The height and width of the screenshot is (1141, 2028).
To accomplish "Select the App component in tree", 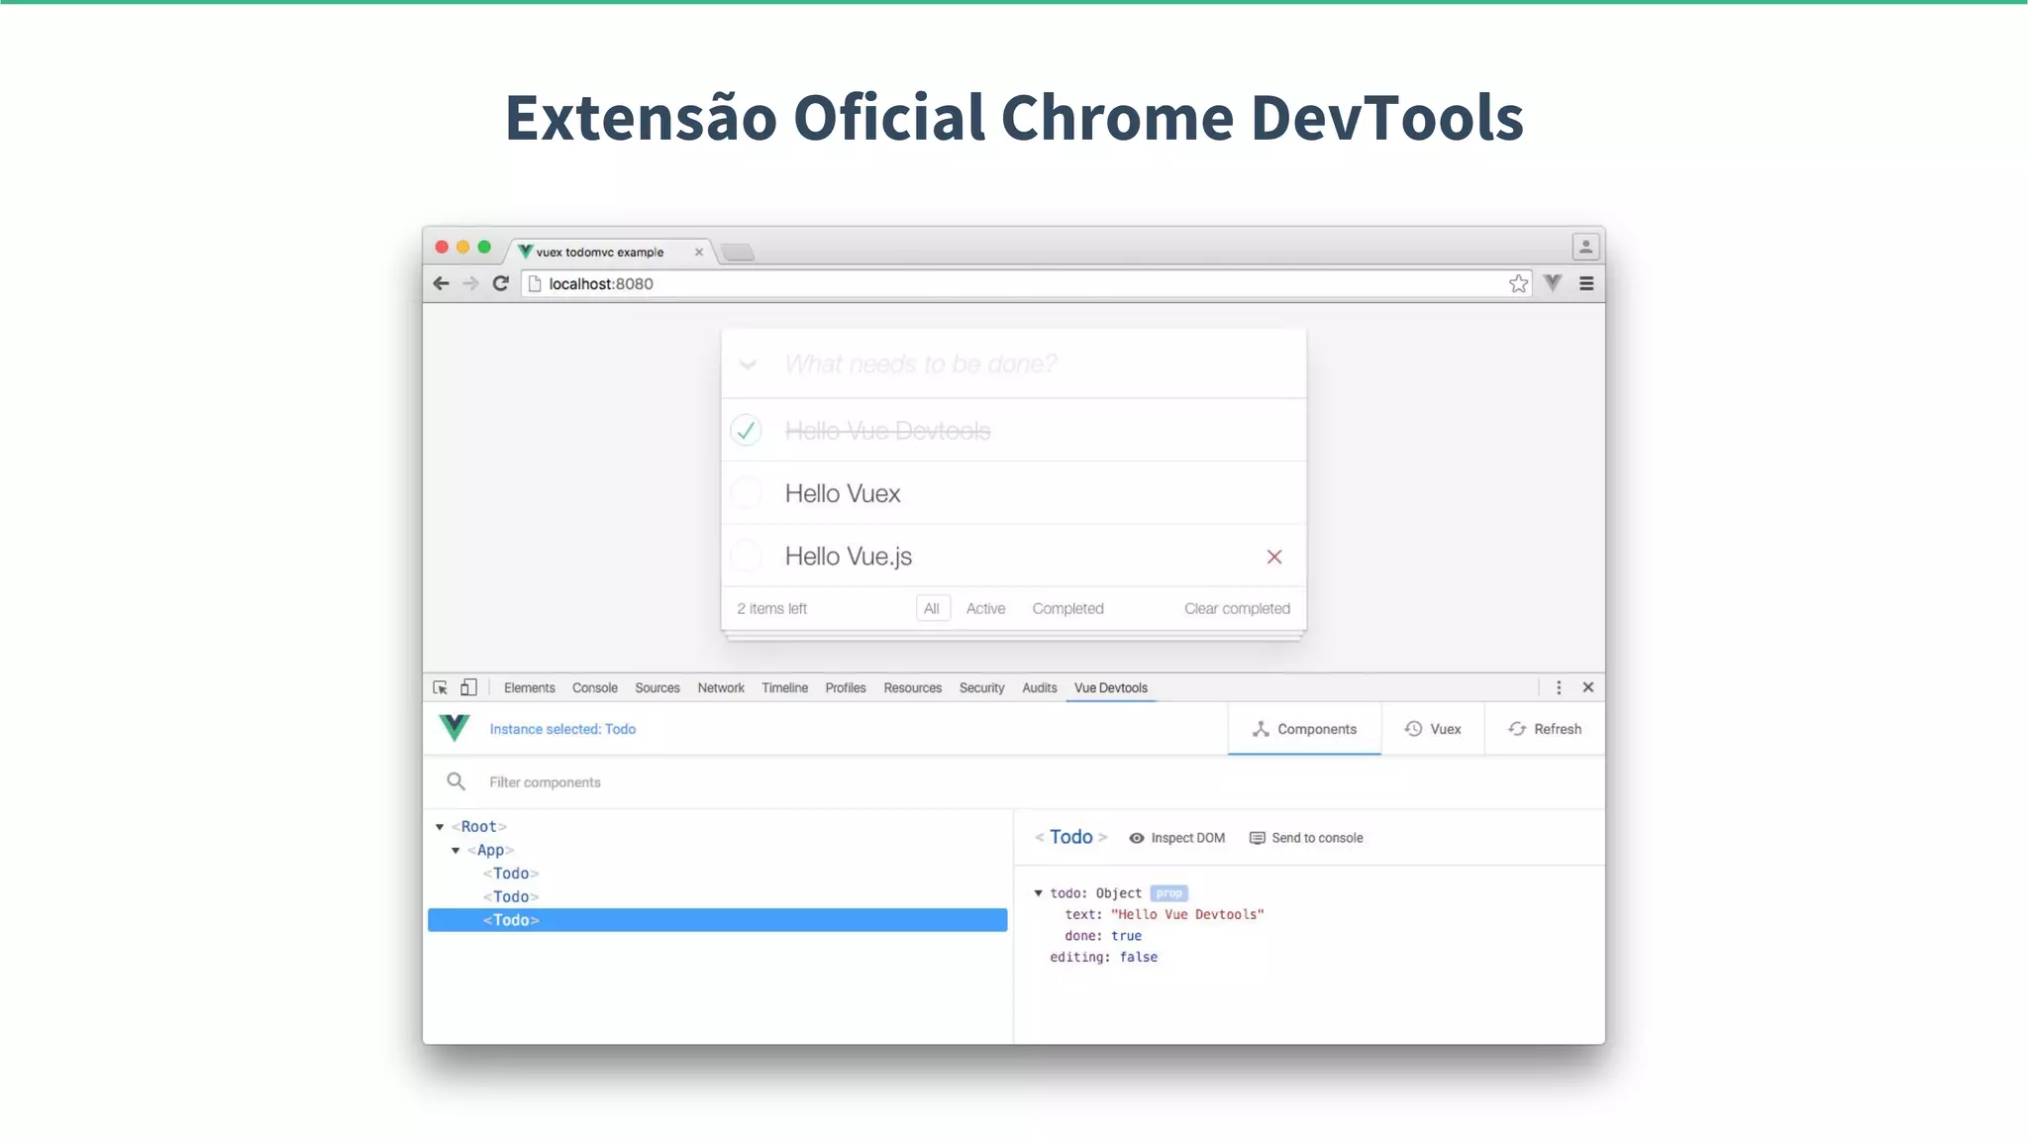I will tap(490, 850).
